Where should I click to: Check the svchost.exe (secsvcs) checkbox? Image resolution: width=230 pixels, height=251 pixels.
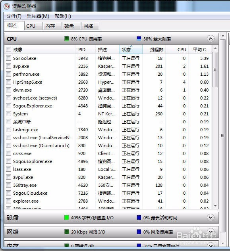[x=8, y=98]
